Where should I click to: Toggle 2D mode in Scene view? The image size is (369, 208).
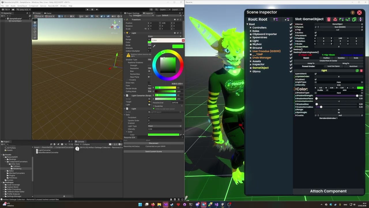(x=87, y=16)
